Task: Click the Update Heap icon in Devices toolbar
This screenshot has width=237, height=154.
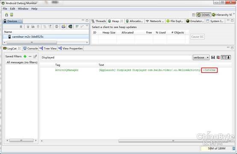Action: click(x=28, y=27)
